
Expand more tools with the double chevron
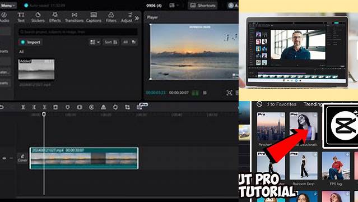pyautogui.click(x=137, y=18)
